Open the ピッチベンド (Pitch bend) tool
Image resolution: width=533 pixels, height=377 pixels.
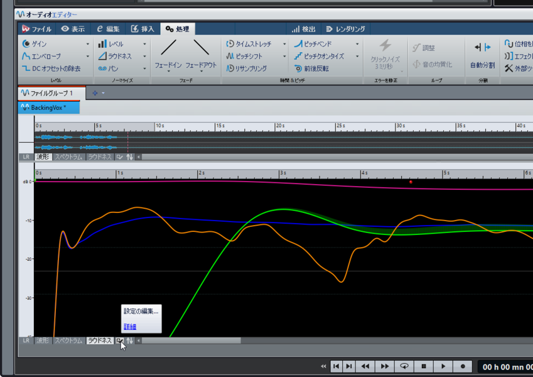click(313, 44)
